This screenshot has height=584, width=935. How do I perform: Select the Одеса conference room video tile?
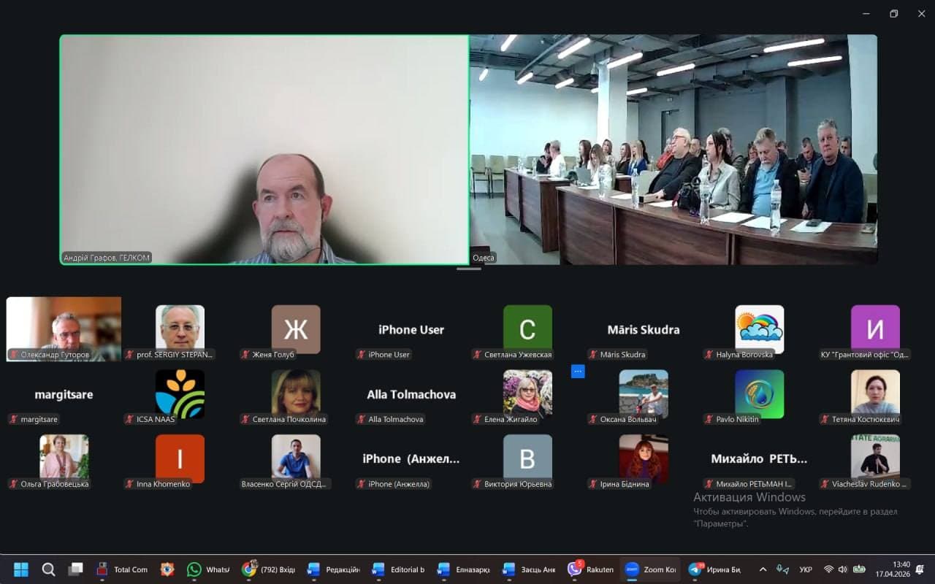click(x=673, y=150)
